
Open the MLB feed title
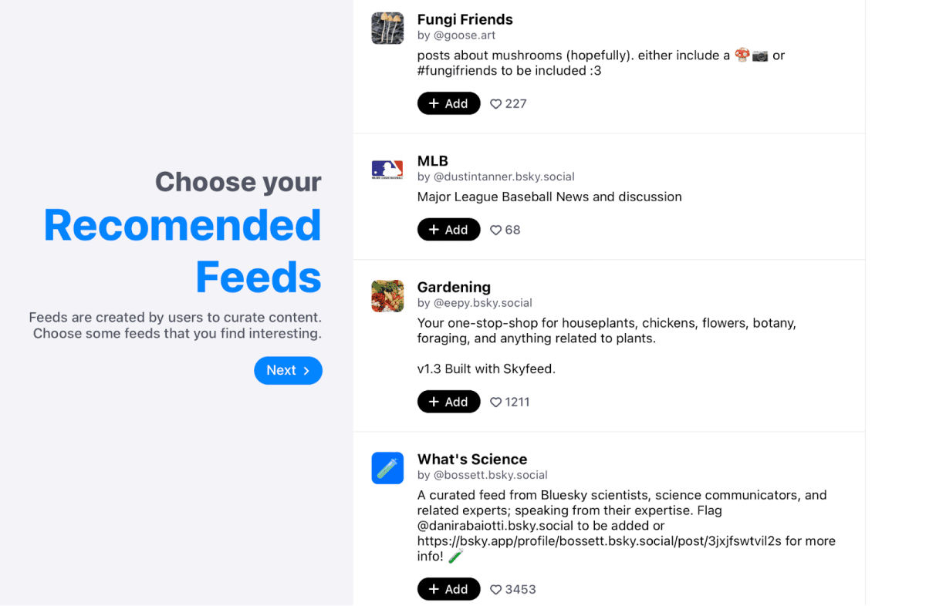[x=432, y=161]
